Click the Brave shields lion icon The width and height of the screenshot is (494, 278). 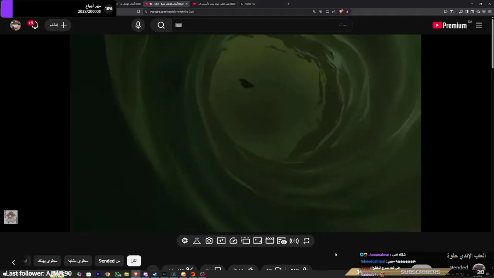(341, 12)
